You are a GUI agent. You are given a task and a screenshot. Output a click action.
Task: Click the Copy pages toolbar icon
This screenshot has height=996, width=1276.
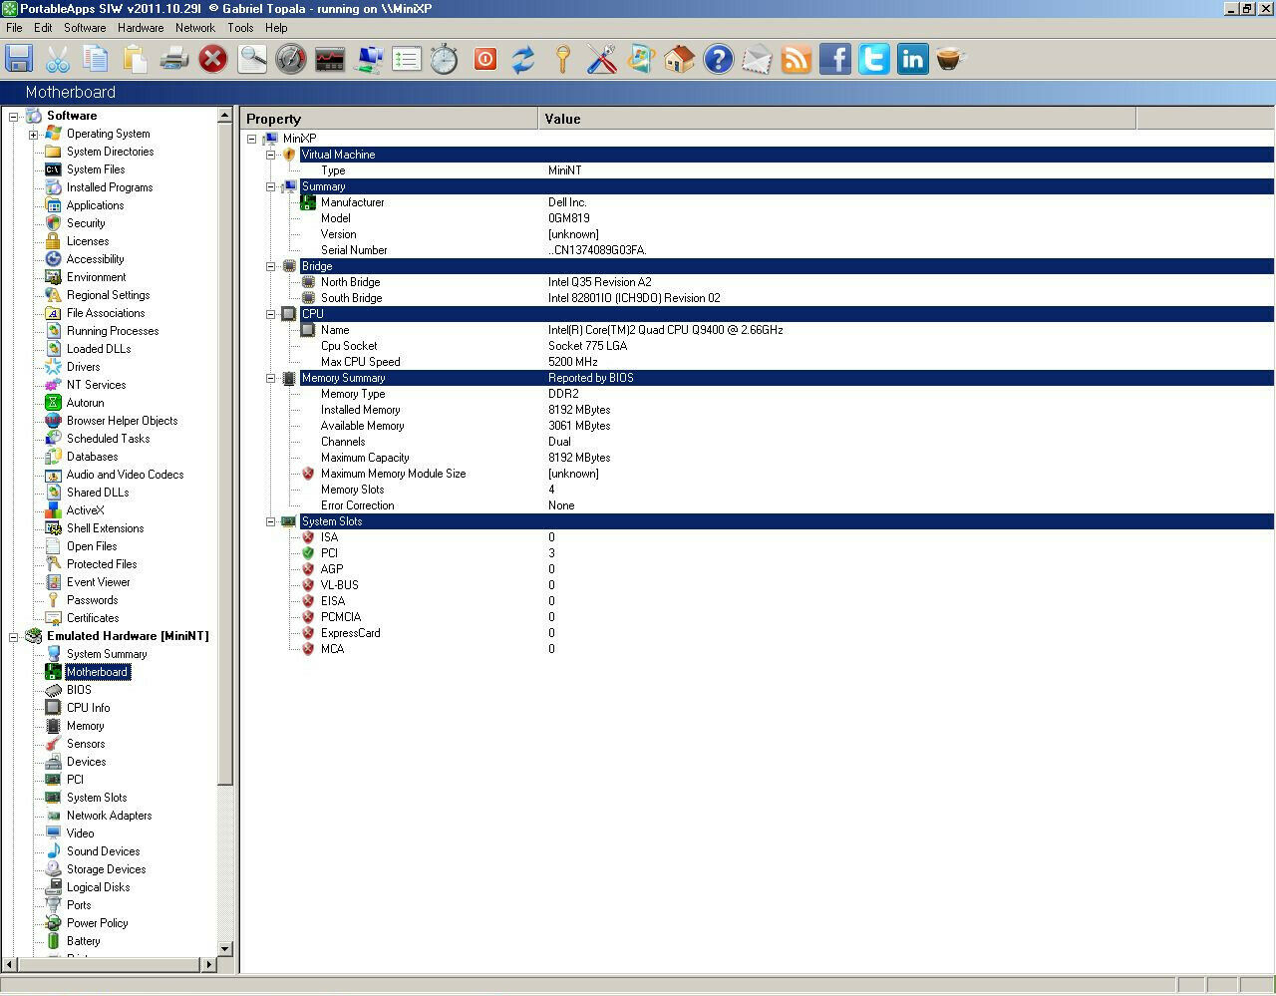(97, 59)
